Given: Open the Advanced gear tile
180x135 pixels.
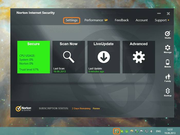Looking at the screenshot, I should (x=139, y=57).
